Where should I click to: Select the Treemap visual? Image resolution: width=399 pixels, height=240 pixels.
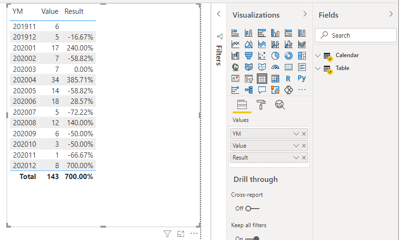pos(302,56)
